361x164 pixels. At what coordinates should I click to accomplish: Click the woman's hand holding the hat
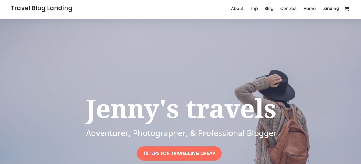coord(274,80)
